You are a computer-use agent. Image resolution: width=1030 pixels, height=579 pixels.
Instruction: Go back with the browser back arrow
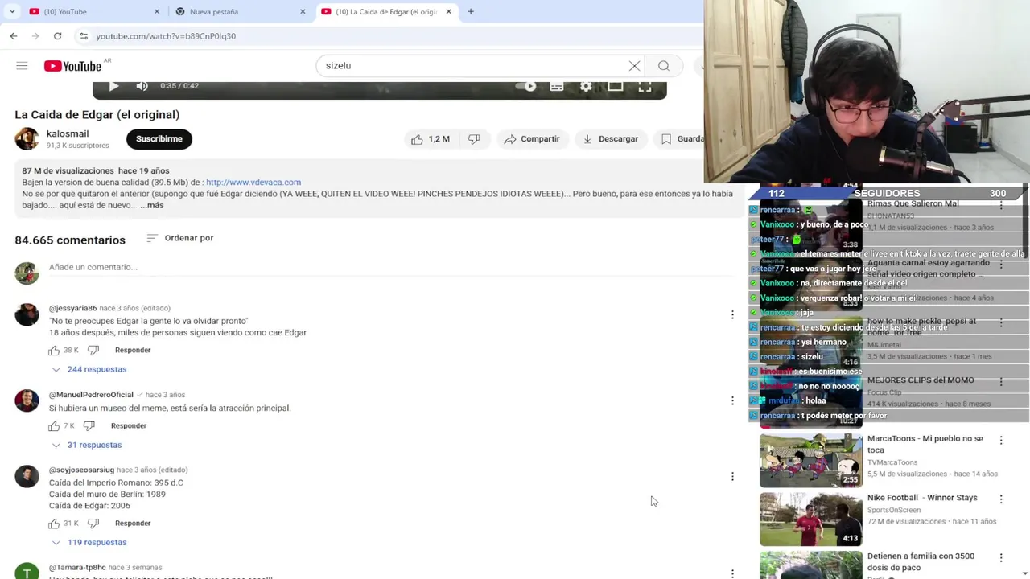coord(14,35)
